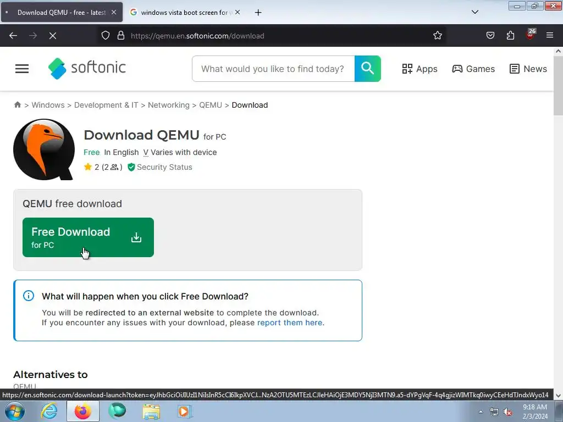Open Windows breadcrumb link
563x422 pixels.
pos(48,105)
